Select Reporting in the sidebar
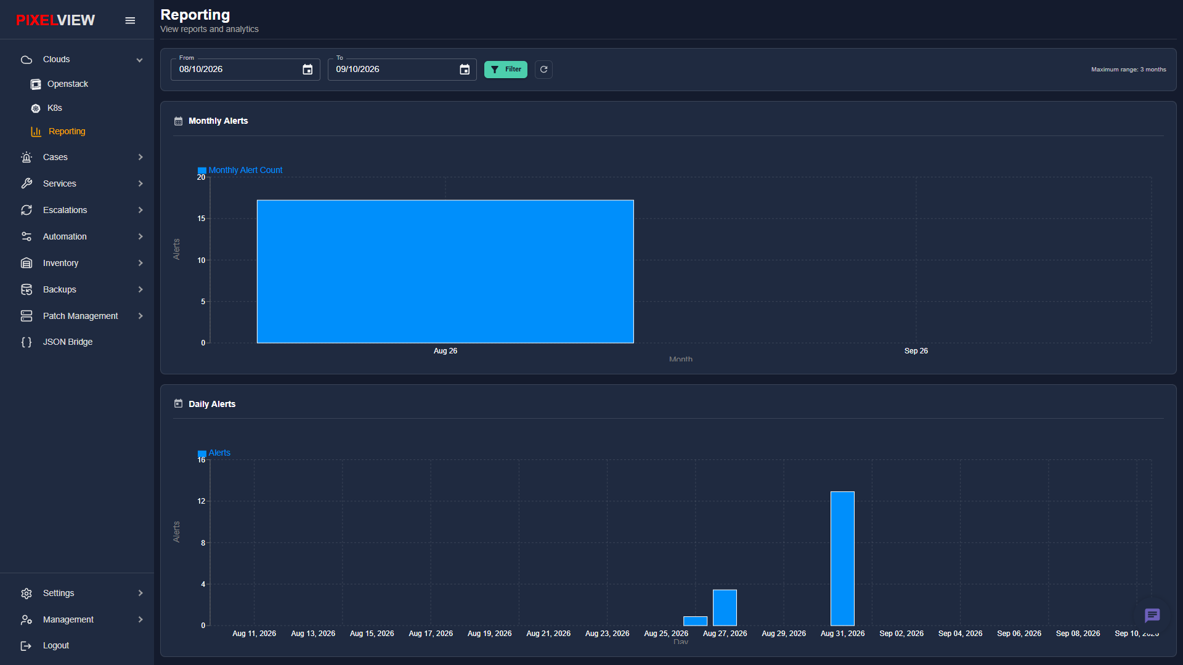 tap(67, 131)
